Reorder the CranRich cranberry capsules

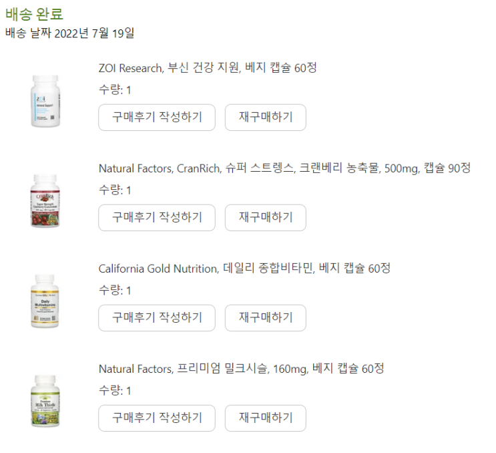(266, 217)
